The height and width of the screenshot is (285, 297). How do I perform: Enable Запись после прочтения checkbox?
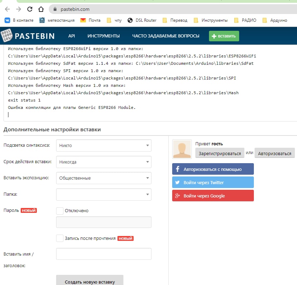(x=60, y=238)
